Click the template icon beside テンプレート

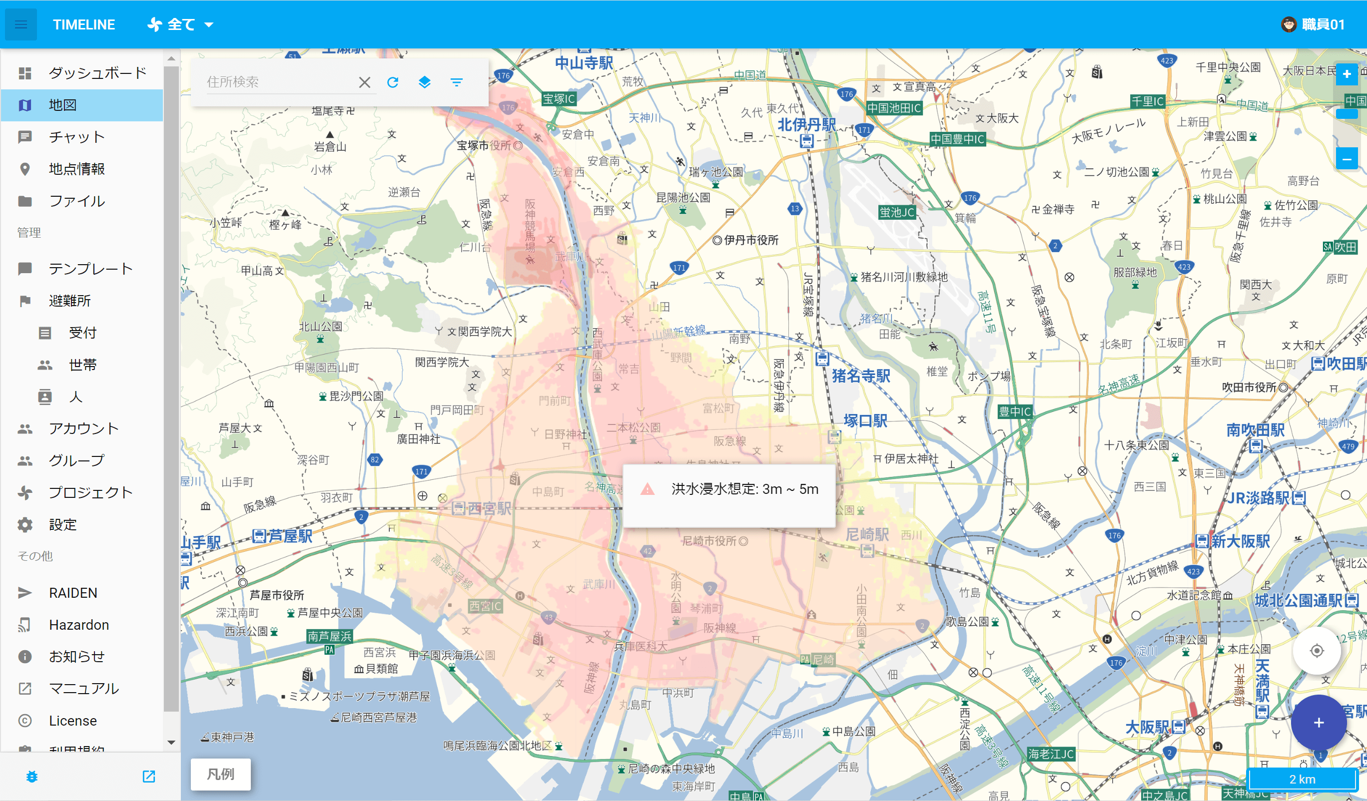click(25, 269)
